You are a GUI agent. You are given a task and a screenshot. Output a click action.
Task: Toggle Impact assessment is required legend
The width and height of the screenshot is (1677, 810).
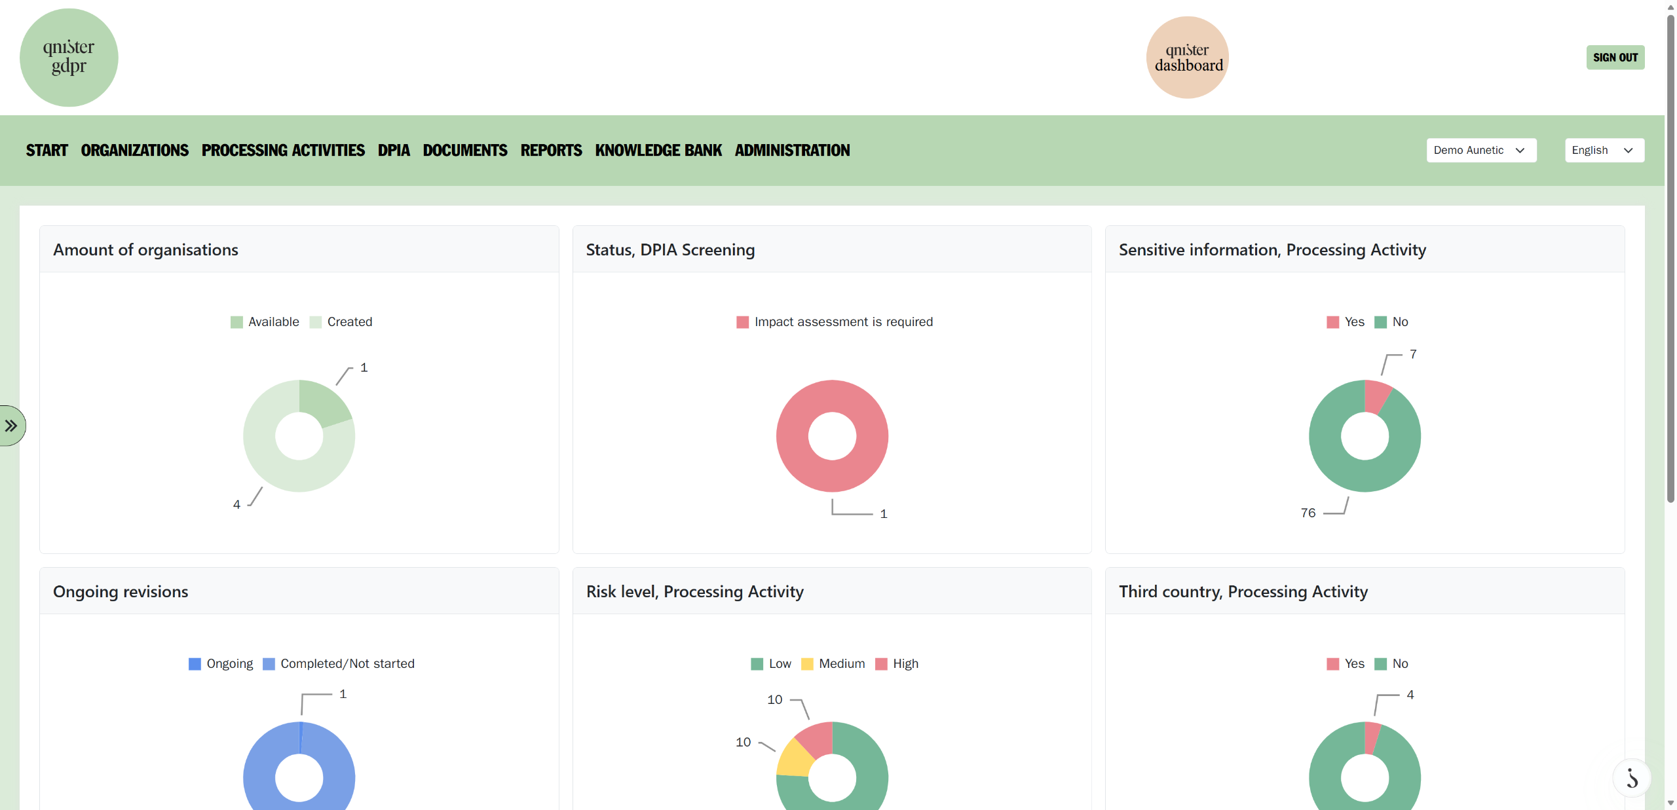click(835, 322)
